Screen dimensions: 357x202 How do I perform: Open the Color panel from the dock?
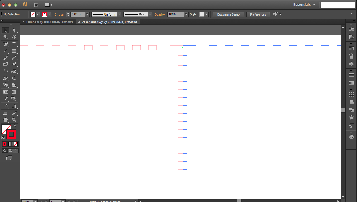click(351, 29)
